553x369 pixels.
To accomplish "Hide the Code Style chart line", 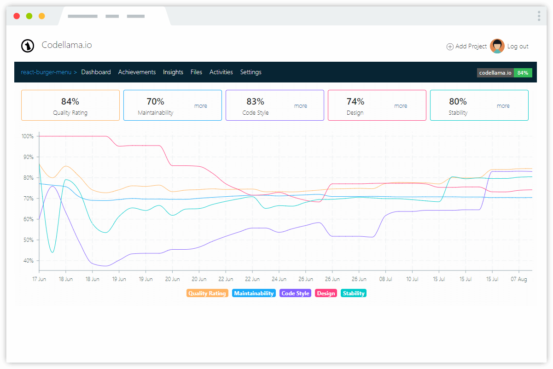I will tap(295, 293).
